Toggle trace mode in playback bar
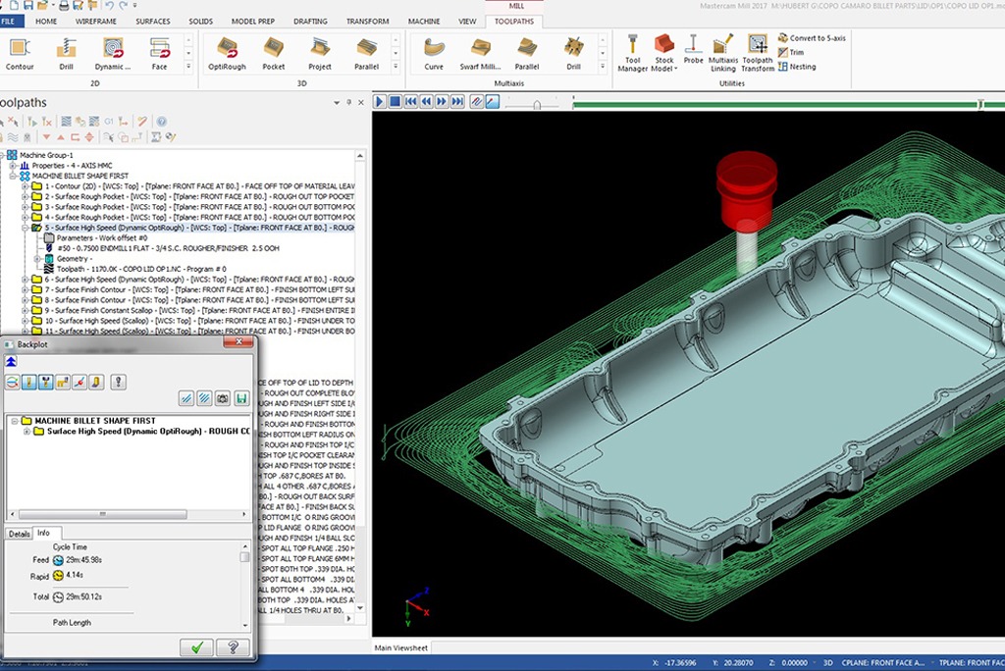 point(476,101)
